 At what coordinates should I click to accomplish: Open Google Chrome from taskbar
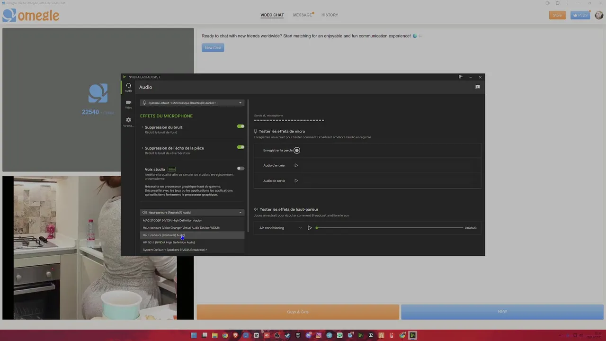225,335
